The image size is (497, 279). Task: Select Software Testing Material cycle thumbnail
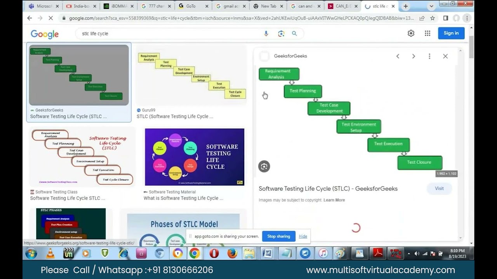click(195, 157)
